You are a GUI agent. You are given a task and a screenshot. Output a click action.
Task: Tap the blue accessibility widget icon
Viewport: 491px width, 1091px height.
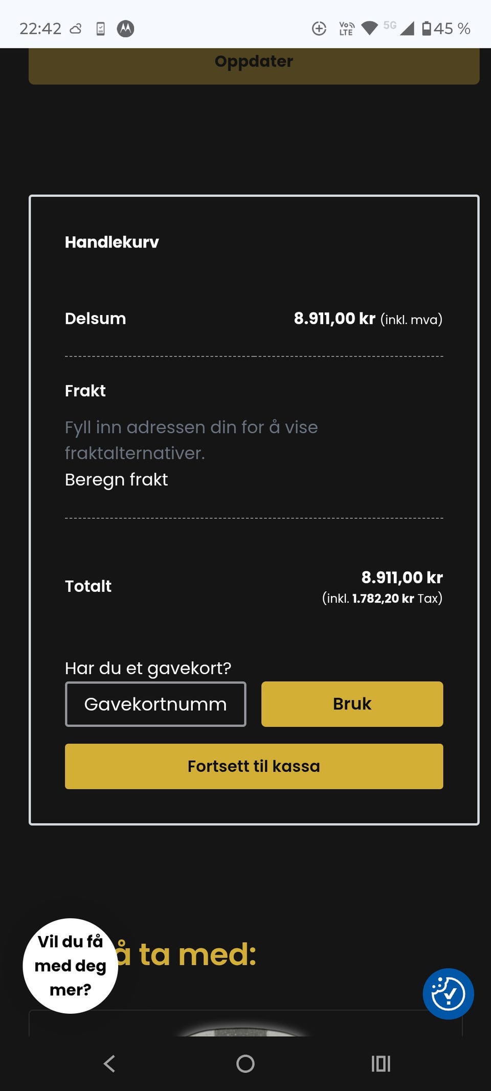448,993
